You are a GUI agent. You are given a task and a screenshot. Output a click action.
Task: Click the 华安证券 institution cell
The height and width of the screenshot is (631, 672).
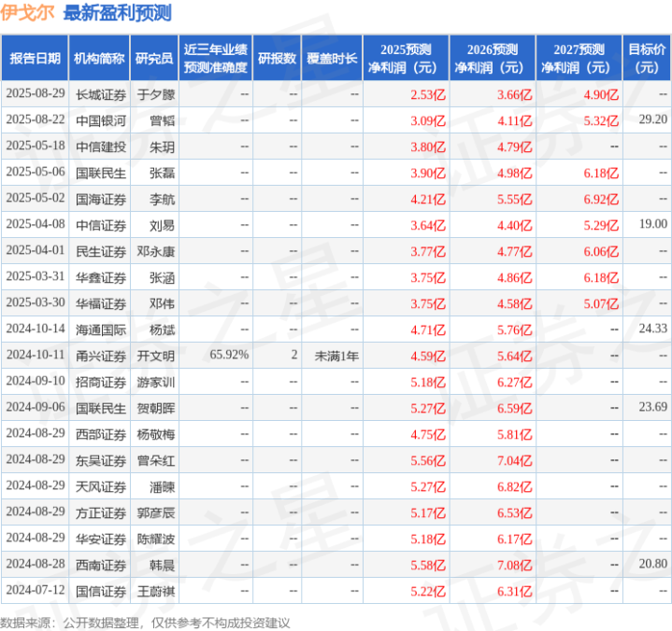click(101, 539)
